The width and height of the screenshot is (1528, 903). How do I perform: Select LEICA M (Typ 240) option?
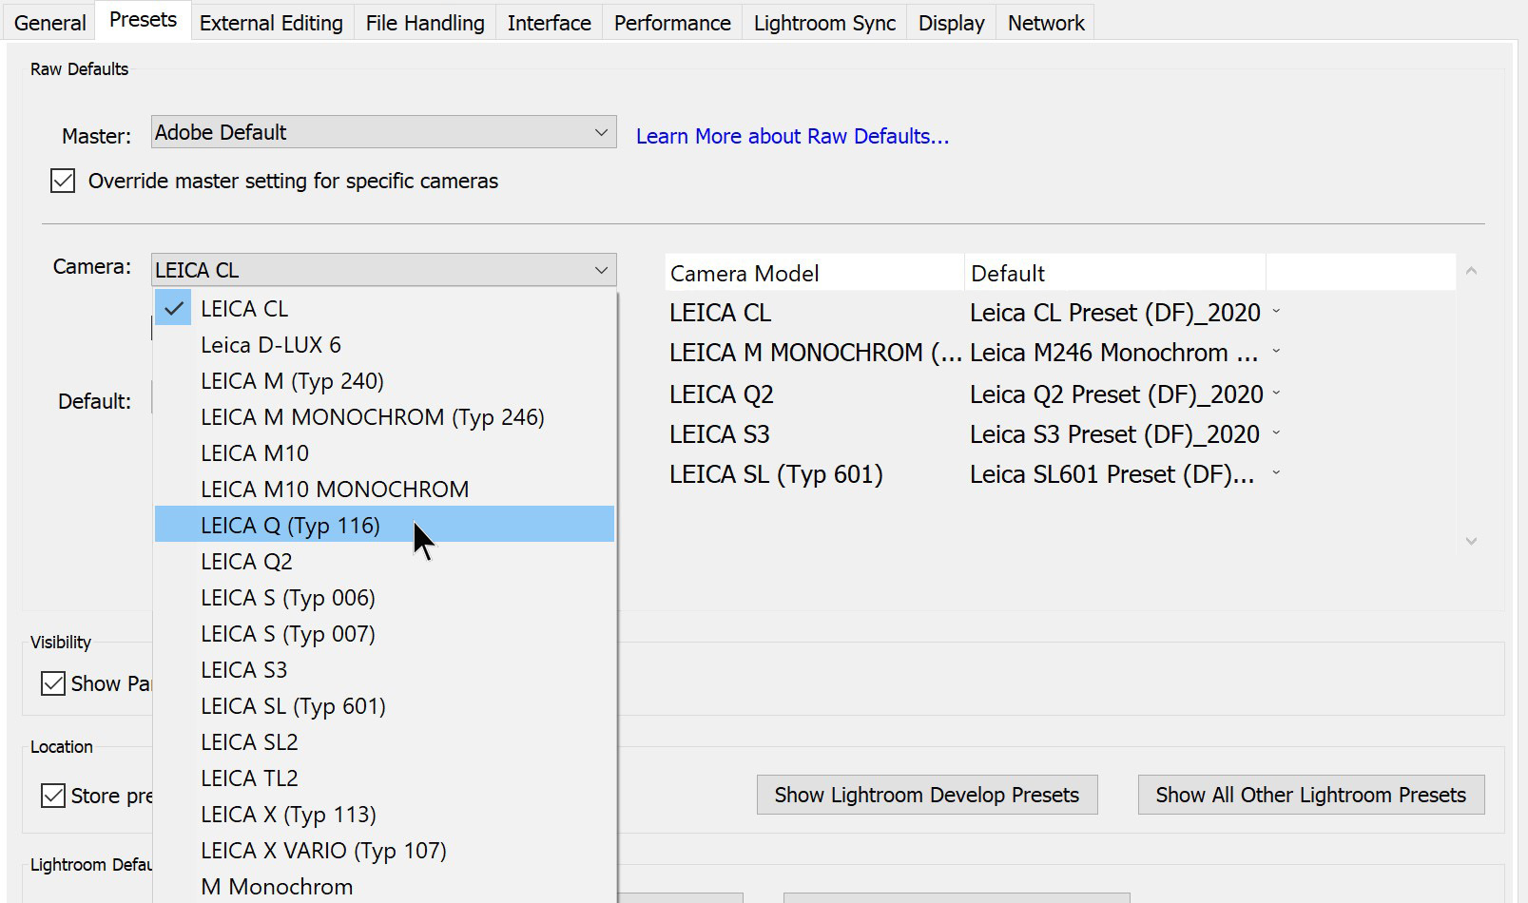point(384,381)
